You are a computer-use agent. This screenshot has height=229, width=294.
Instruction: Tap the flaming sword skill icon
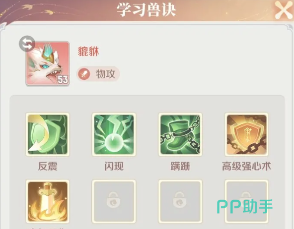click(x=48, y=202)
